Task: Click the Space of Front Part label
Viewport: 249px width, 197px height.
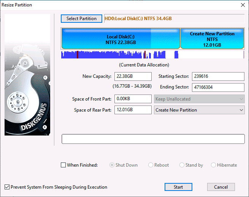Action: 92,99
